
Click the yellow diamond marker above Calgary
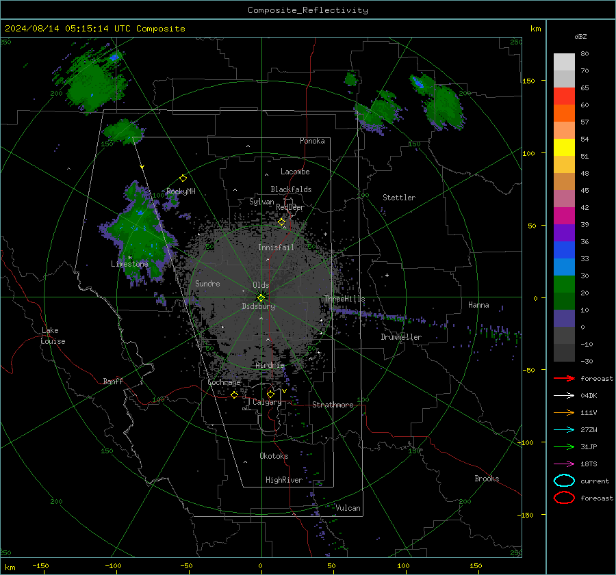click(270, 394)
